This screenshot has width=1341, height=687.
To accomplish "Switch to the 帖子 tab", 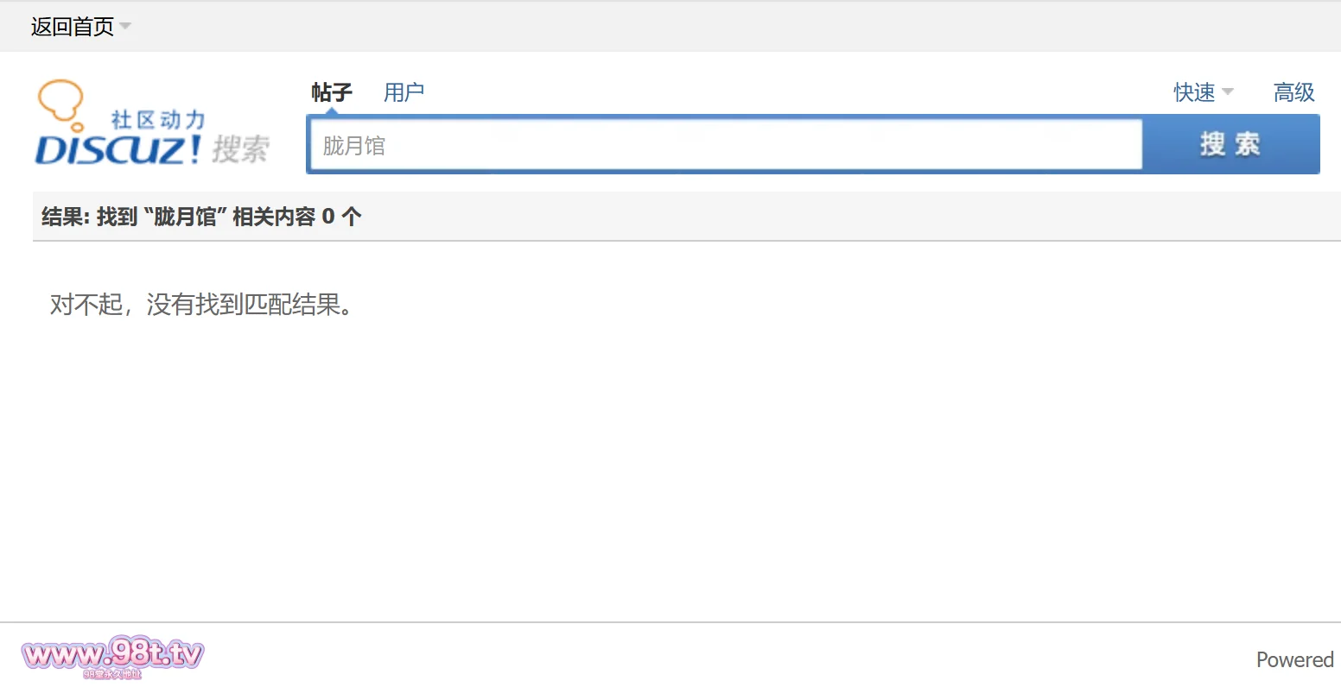I will tap(332, 92).
